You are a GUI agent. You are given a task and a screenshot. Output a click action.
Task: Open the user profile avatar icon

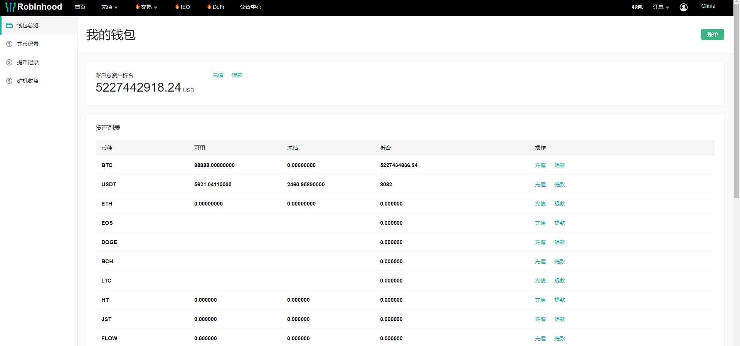pos(683,7)
